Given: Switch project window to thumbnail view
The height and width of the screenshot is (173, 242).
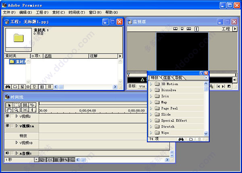Looking at the screenshot, I should [42, 87].
